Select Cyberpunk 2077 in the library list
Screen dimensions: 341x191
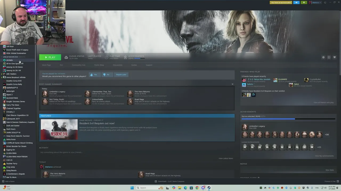13,119
